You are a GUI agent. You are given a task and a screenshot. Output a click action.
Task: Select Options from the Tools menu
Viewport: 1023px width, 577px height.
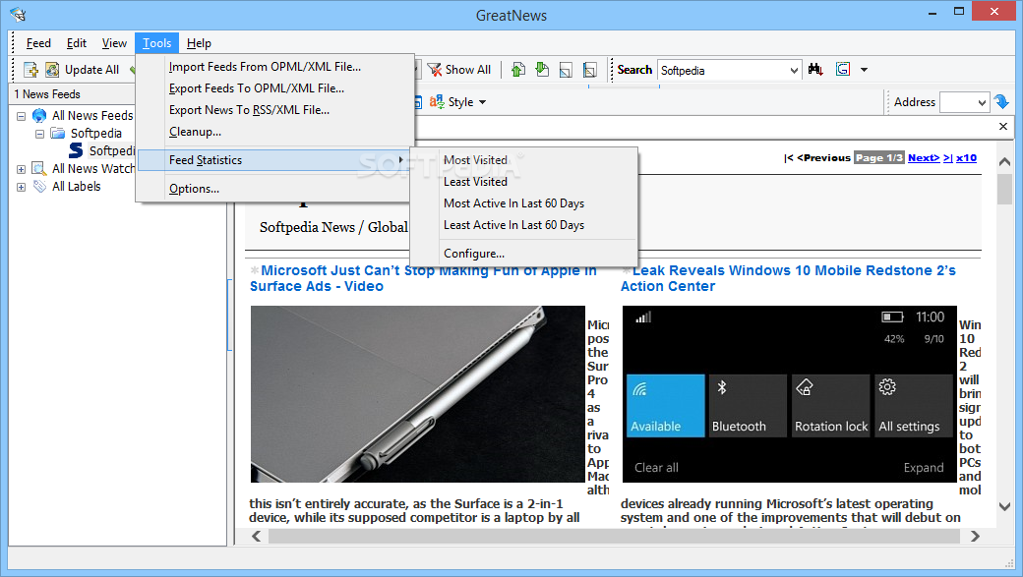point(274,189)
